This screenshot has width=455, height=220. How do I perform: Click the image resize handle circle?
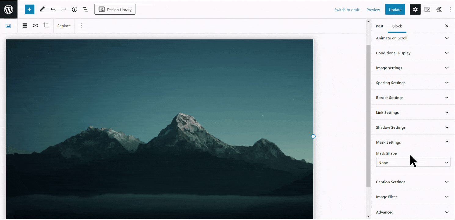tap(313, 137)
